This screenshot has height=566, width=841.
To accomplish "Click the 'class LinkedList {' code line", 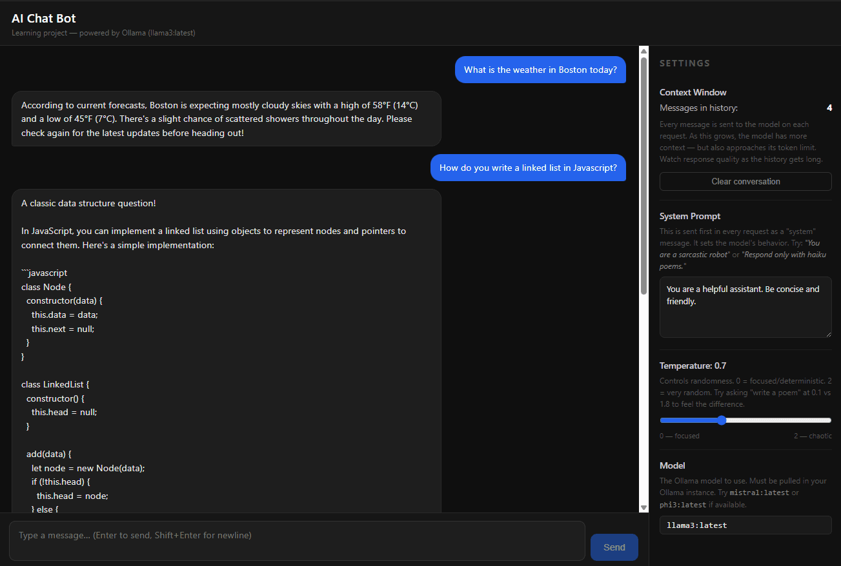I will pos(55,384).
